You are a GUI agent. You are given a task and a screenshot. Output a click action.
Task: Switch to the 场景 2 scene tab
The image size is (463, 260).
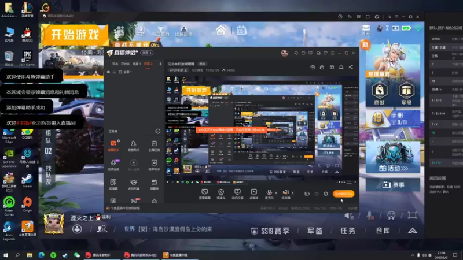[148, 64]
